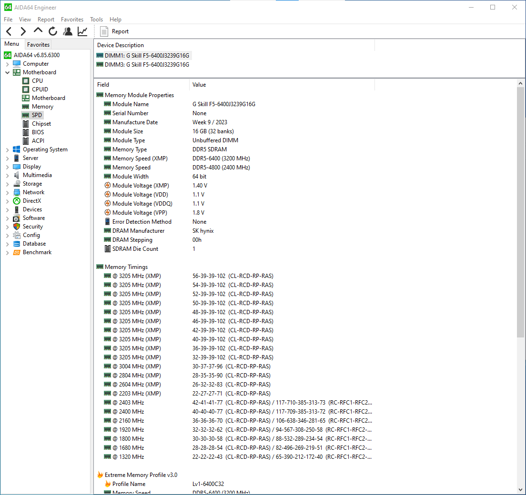This screenshot has width=526, height=495.
Task: Open the user feedback person icon
Action: [x=68, y=31]
